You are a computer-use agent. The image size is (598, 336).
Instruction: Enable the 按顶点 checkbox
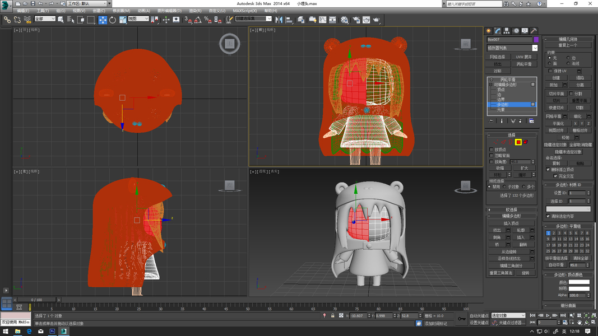(491, 150)
